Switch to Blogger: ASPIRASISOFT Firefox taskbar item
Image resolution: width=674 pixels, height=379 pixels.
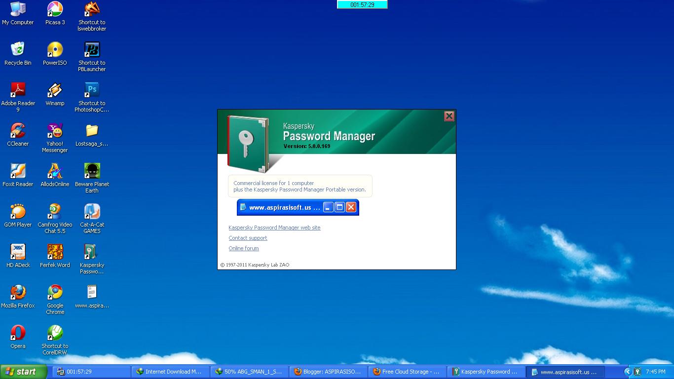[328, 372]
